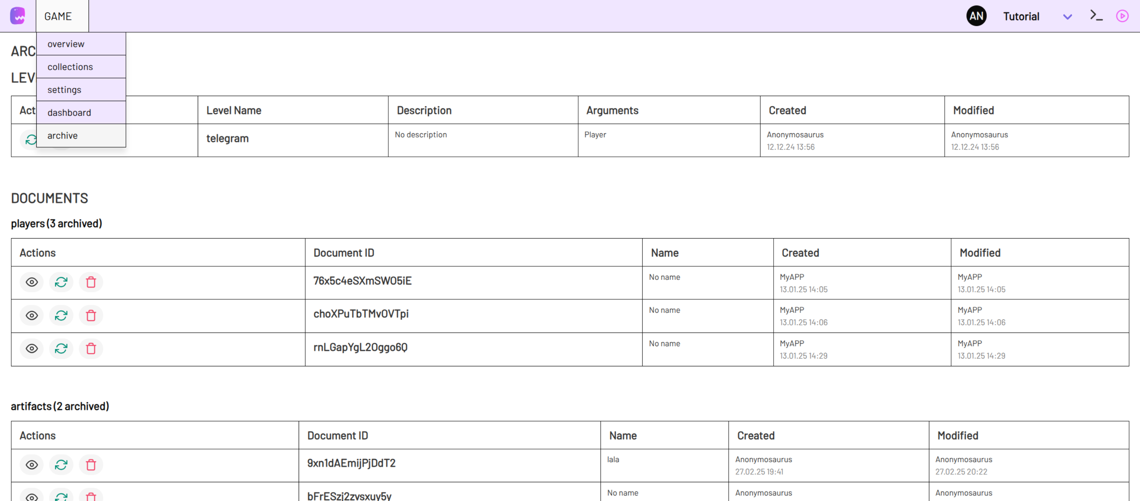This screenshot has height=501, width=1140.
Task: Delete archived player rnLGapYgL2Oggo6Q
Action: pos(91,349)
